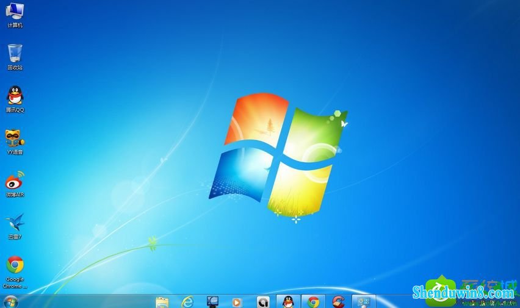520x308 pixels.
Task: Switch to Chrome in the taskbar
Action: (x=313, y=302)
